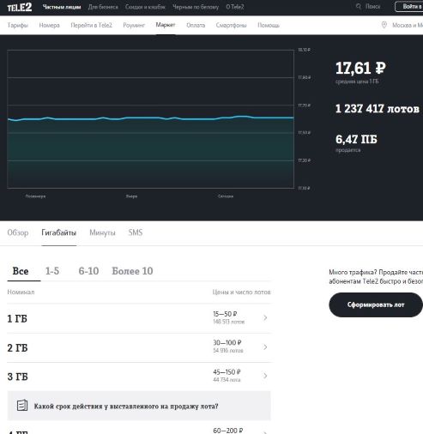
Task: Click the 17,61 ₽ average price value
Action: tap(360, 68)
